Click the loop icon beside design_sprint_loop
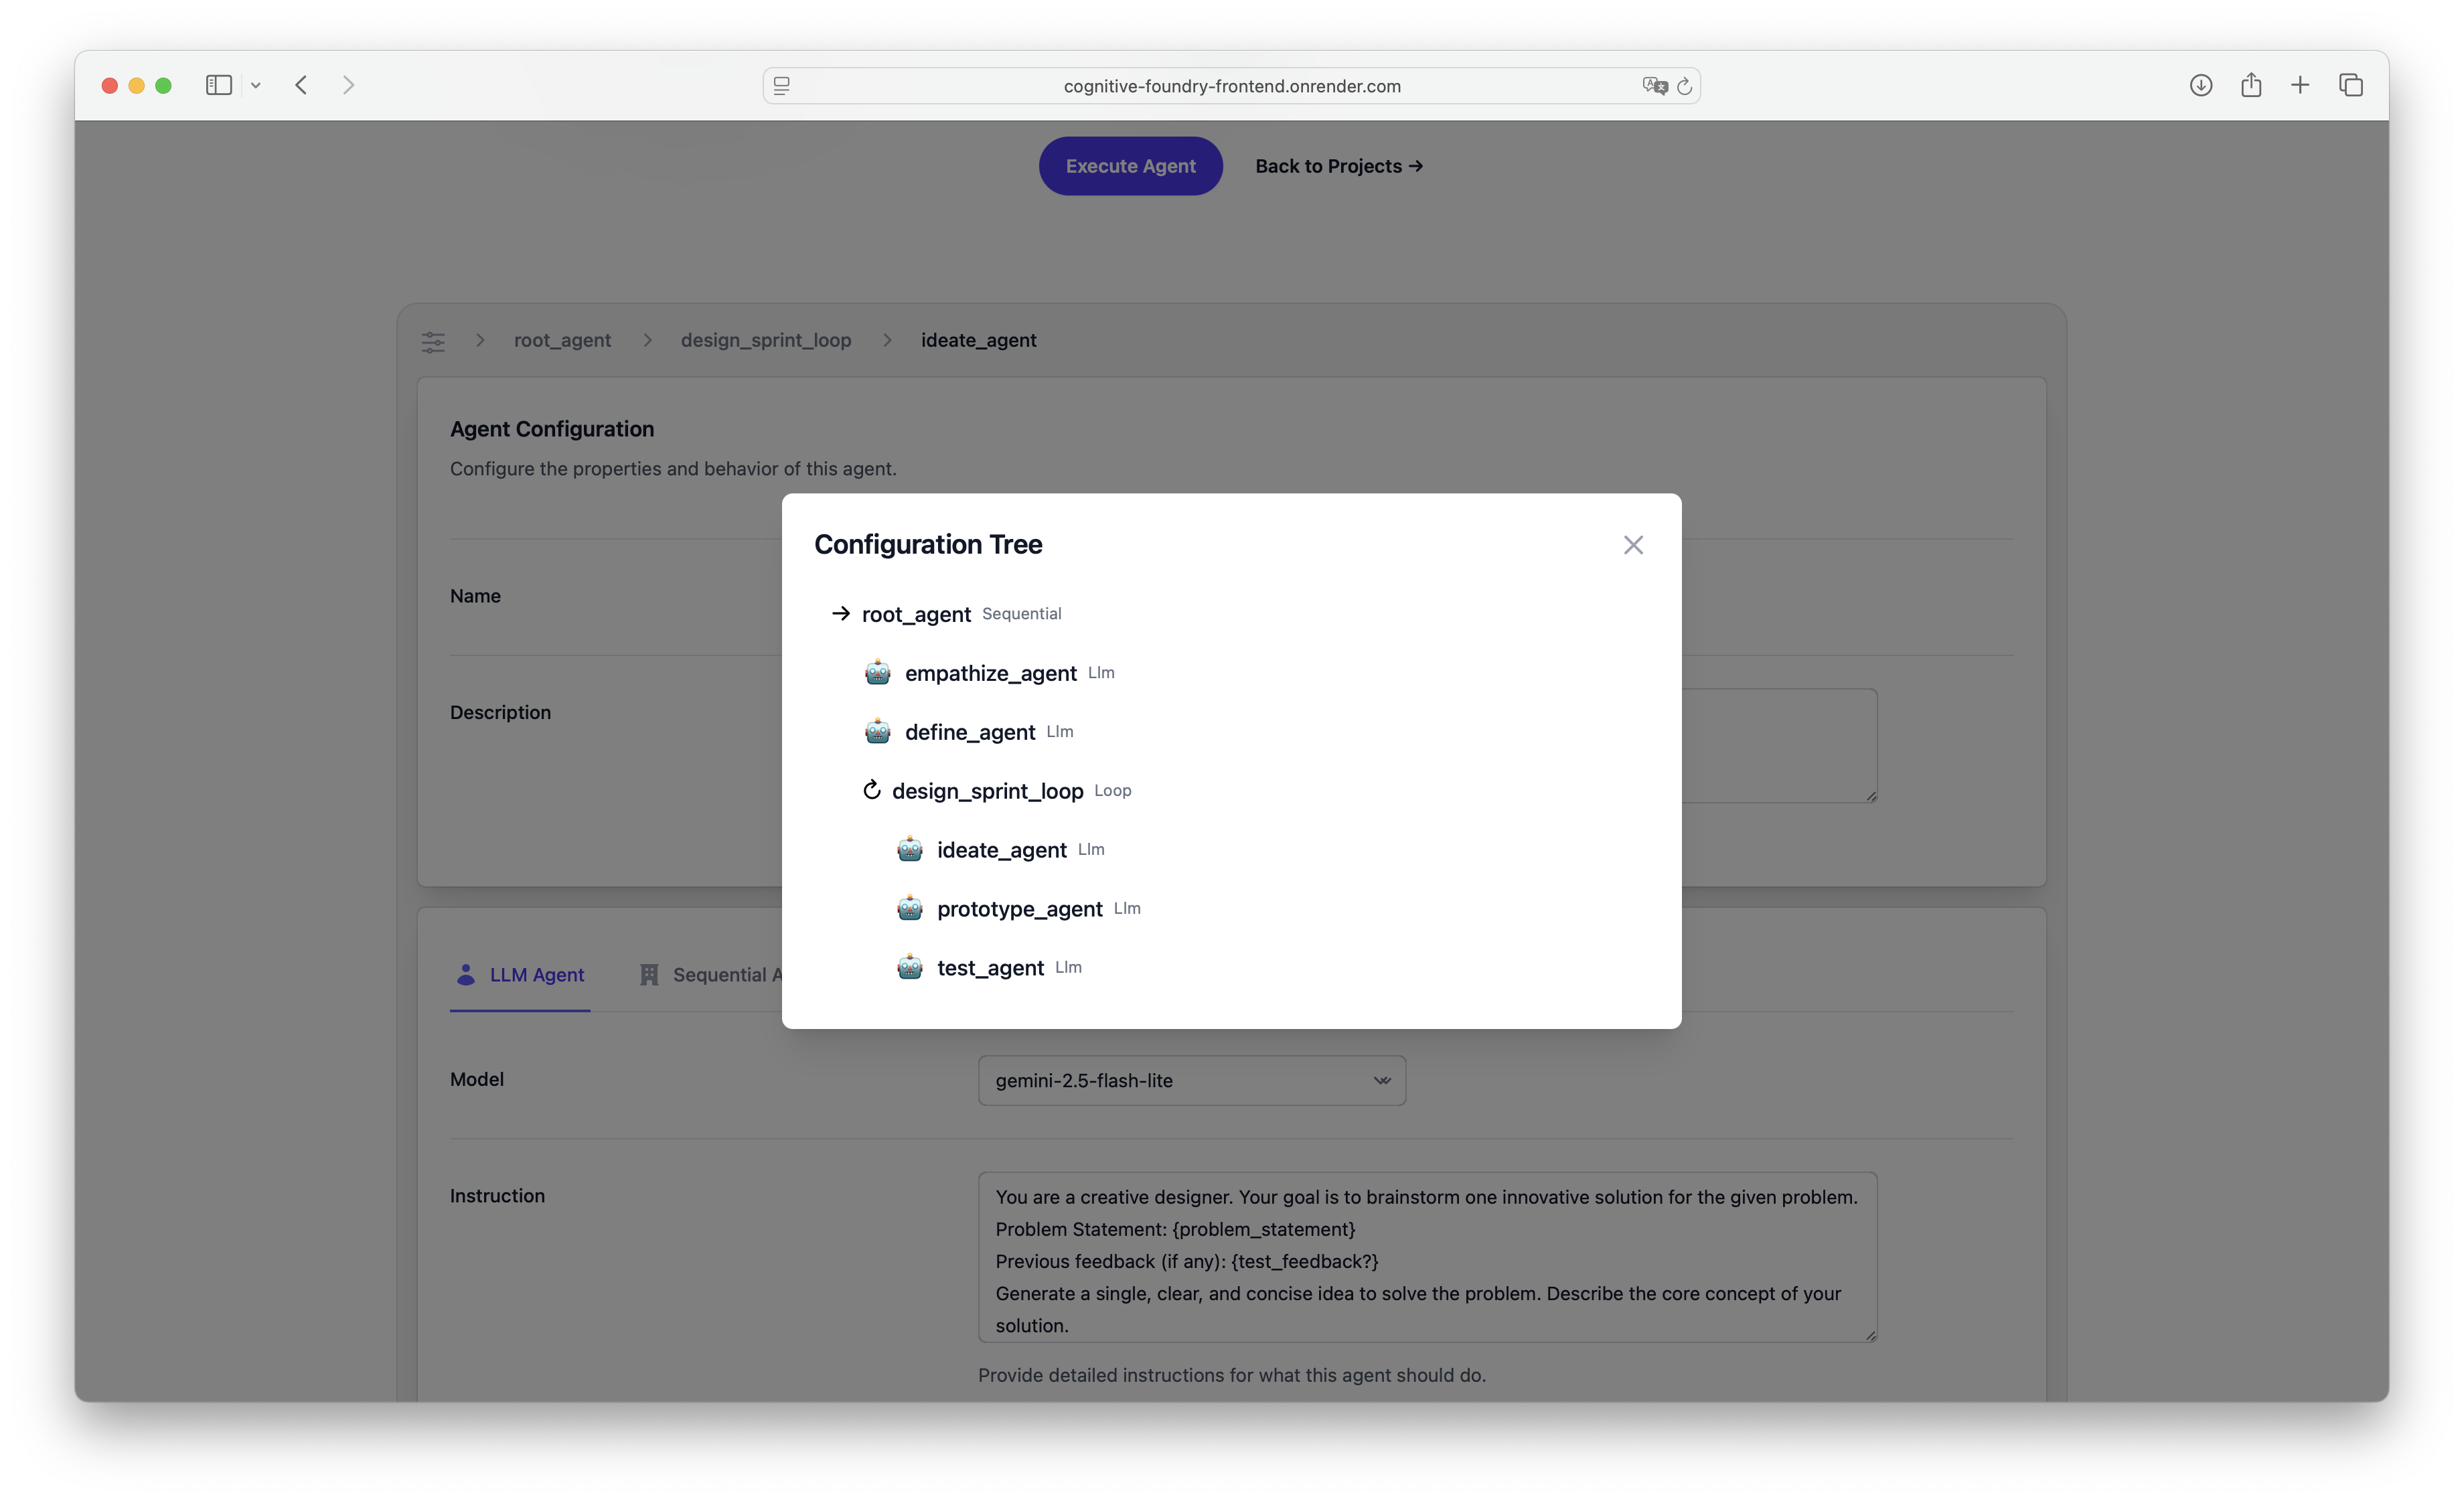Screen dimensions: 2464x1501 click(x=871, y=790)
